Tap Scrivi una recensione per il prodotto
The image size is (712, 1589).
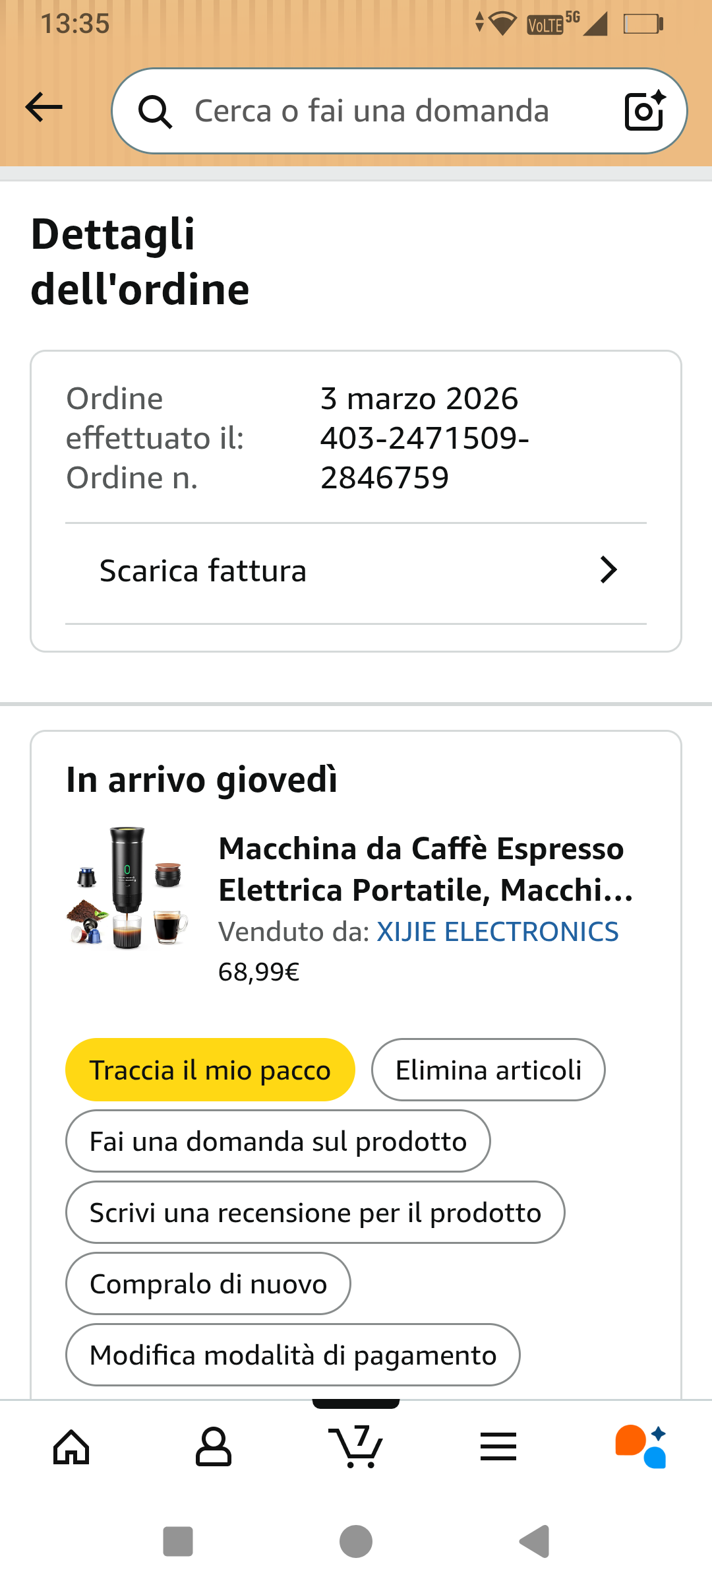pyautogui.click(x=315, y=1212)
